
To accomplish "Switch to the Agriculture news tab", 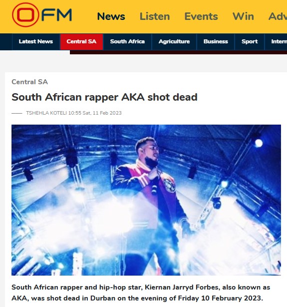I will tap(174, 42).
